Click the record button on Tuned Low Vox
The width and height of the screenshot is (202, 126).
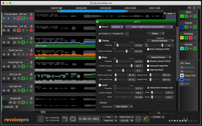[14, 54]
